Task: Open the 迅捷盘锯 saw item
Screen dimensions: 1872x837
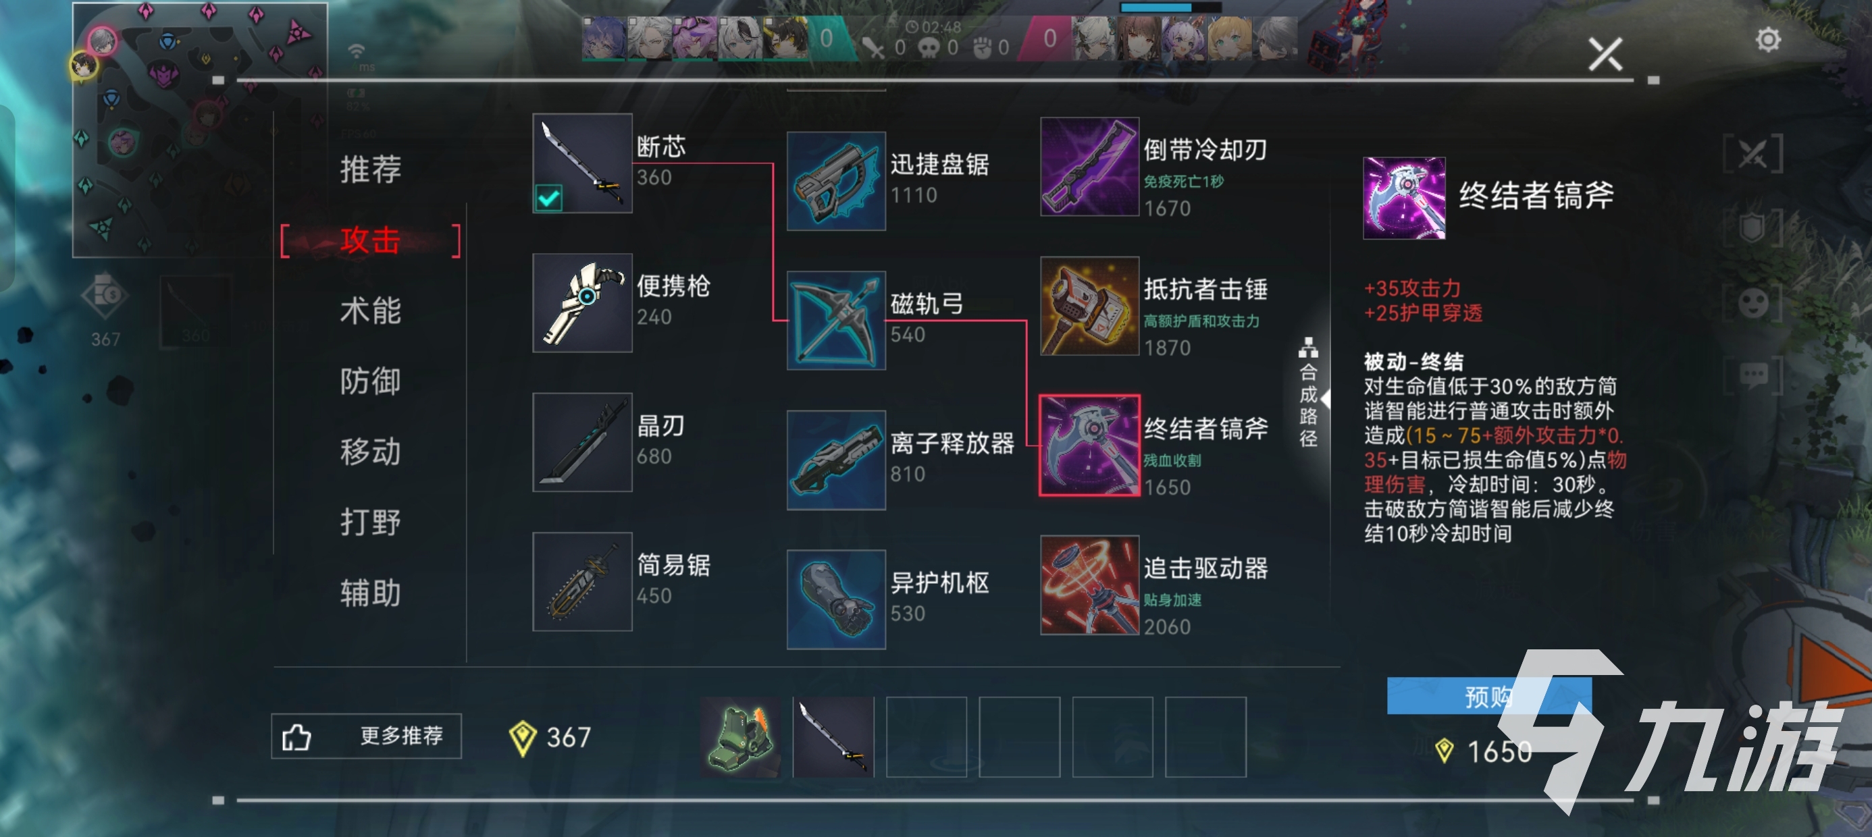Action: [x=837, y=181]
